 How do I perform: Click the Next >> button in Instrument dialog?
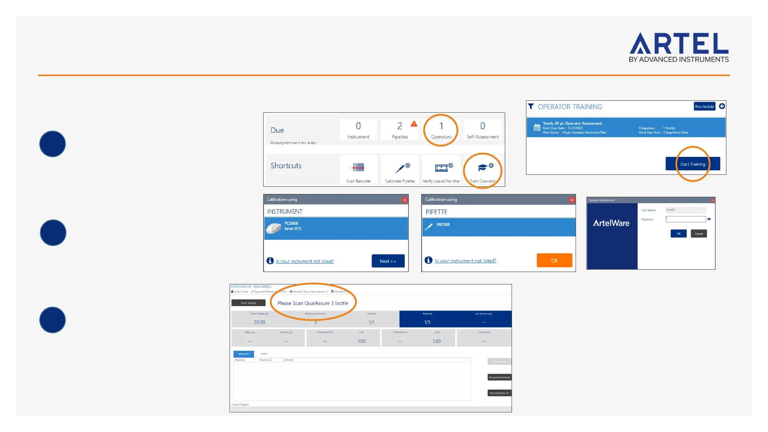388,261
